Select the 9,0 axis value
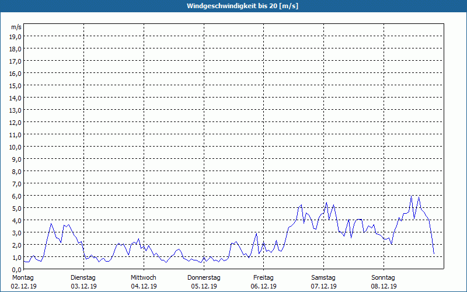Image resolution: width=467 pixels, height=292 pixels. pos(17,159)
